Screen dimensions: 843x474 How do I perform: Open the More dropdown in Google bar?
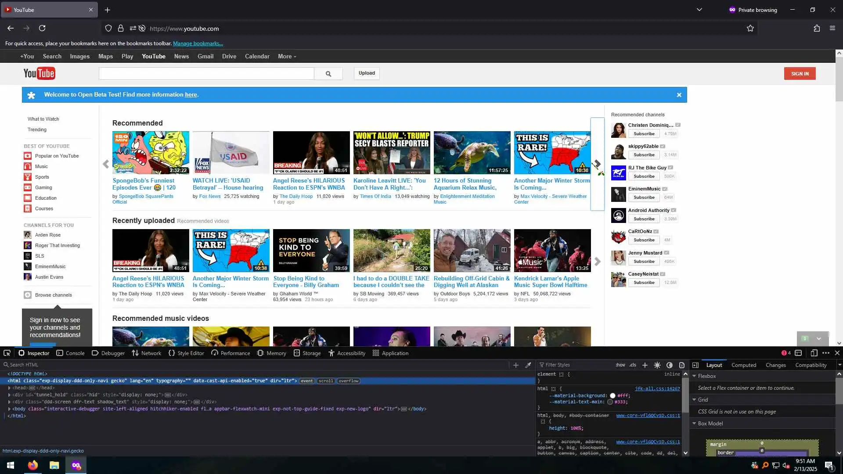coord(287,57)
